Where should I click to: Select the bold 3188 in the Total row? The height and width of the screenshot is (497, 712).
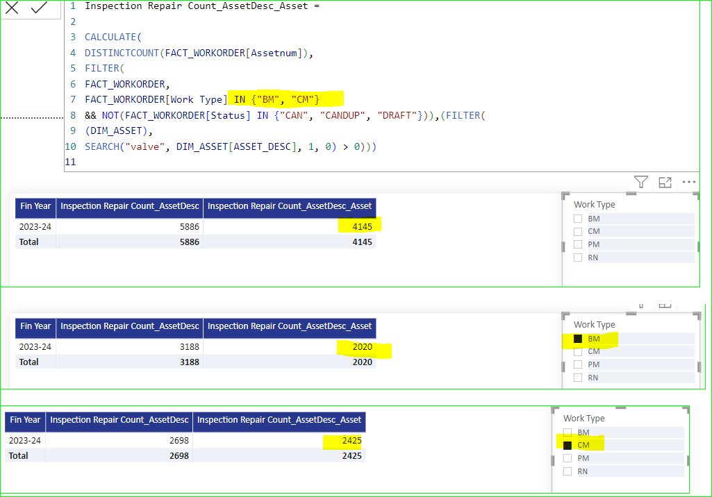coord(190,362)
